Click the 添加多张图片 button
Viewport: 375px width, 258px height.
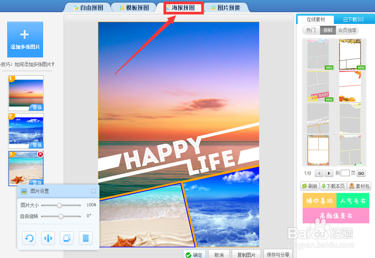(x=25, y=40)
